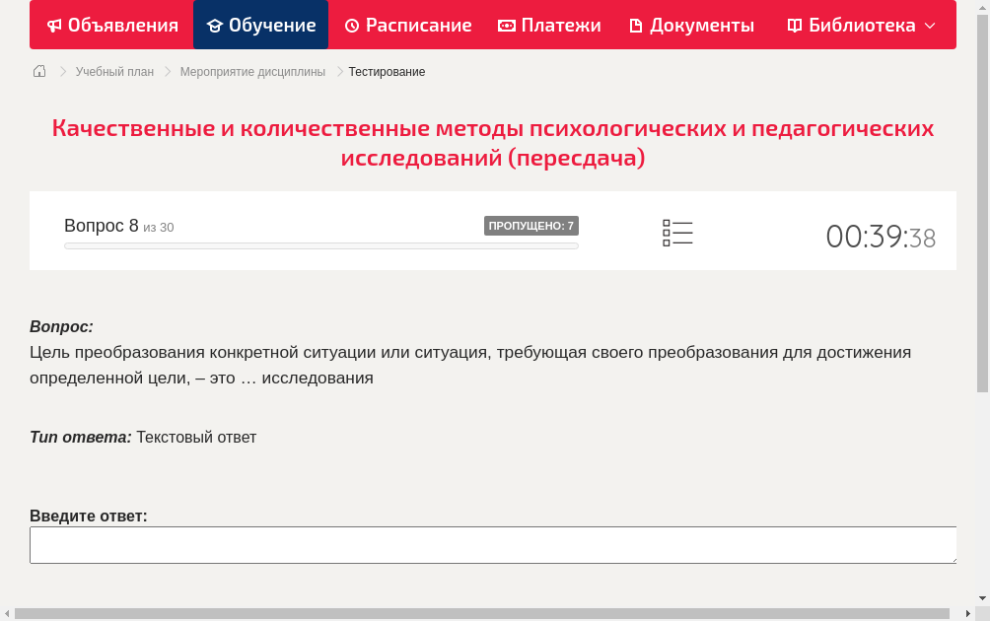Go to Учебный план via breadcrumb
The height and width of the screenshot is (621, 990).
point(116,71)
